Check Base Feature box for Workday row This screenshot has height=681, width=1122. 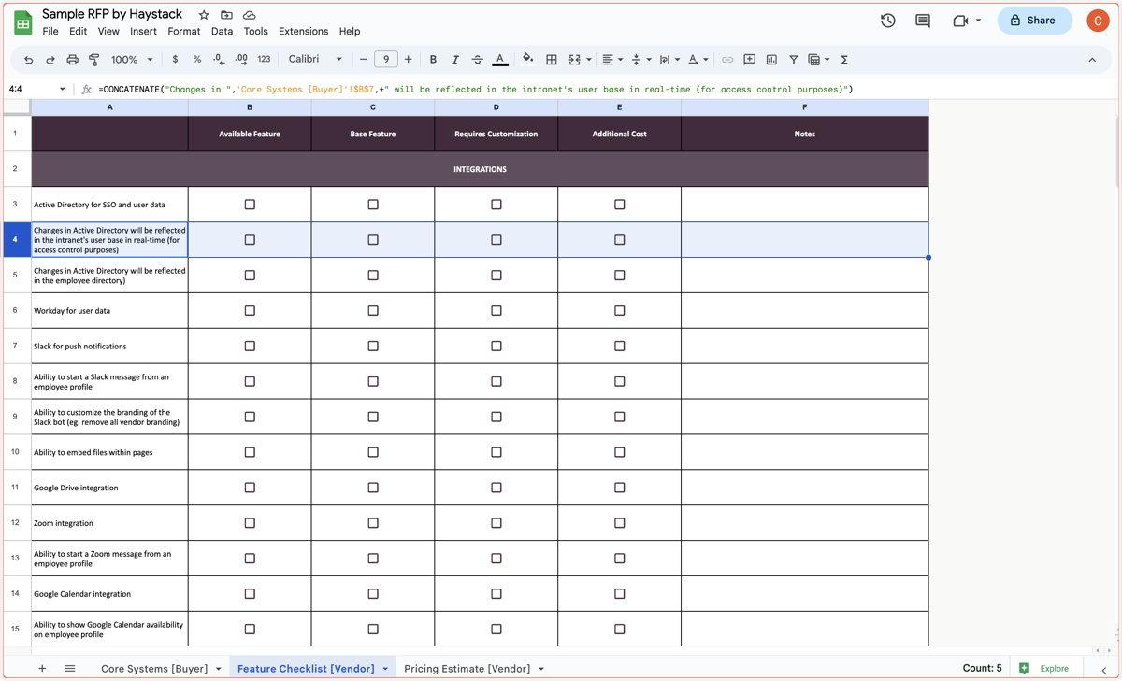[x=373, y=311]
